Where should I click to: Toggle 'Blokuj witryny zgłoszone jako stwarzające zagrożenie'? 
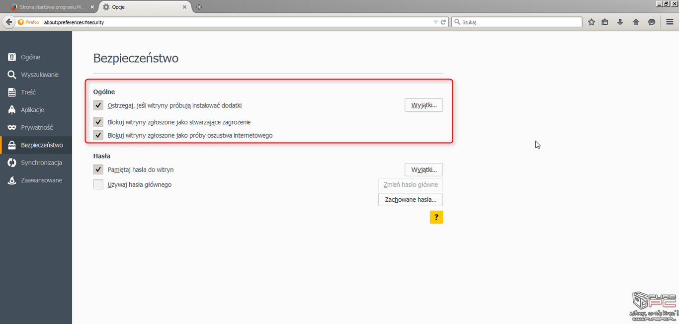[98, 122]
